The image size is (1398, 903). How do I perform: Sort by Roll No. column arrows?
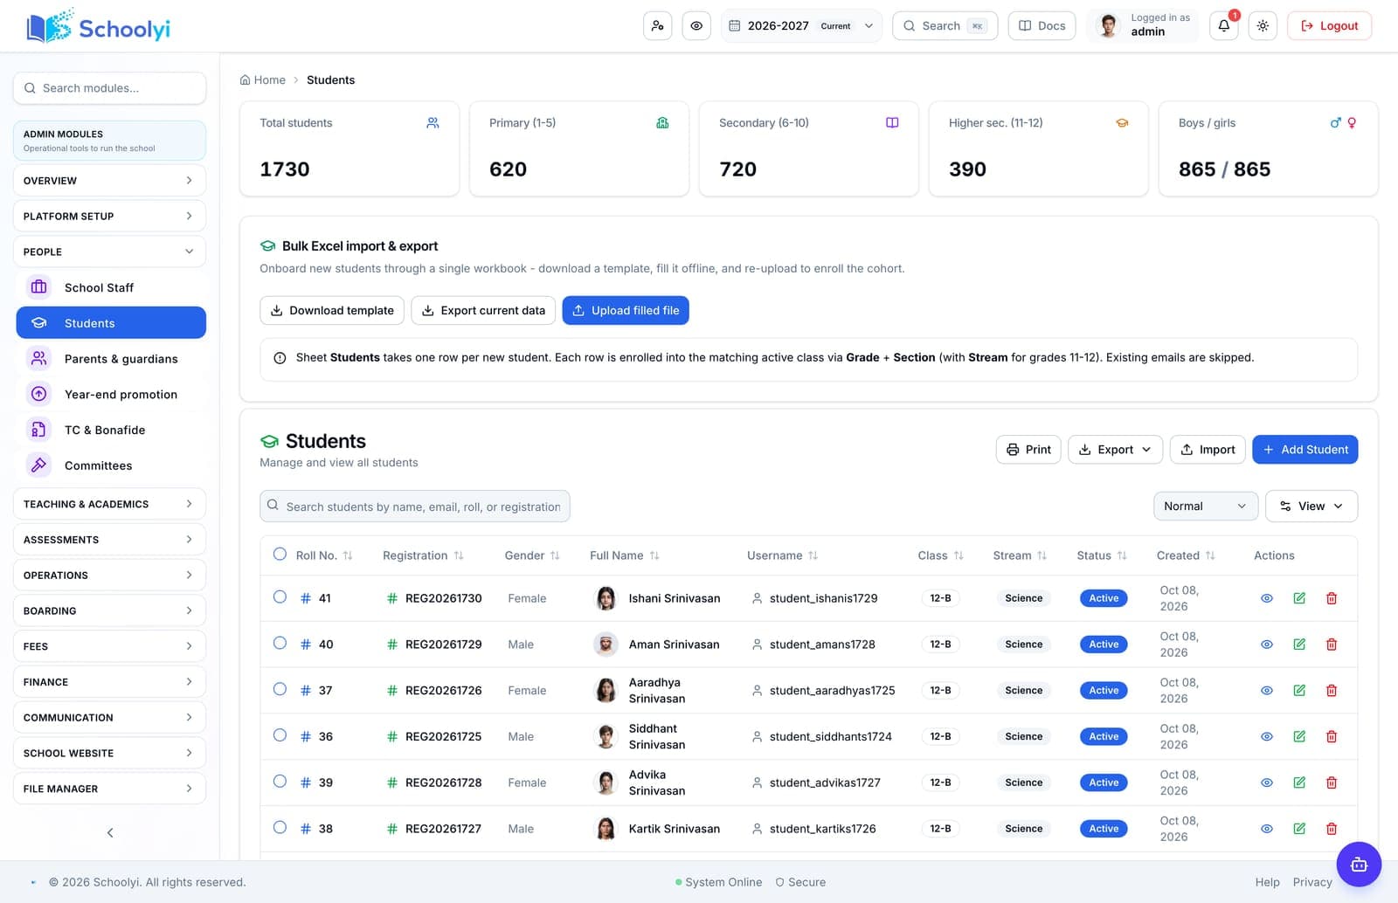[348, 555]
